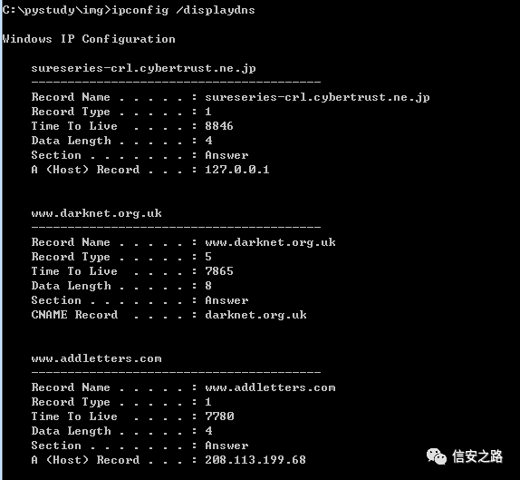Click the Data Length value 8
Screen dimensions: 520x480
pyautogui.click(x=208, y=286)
